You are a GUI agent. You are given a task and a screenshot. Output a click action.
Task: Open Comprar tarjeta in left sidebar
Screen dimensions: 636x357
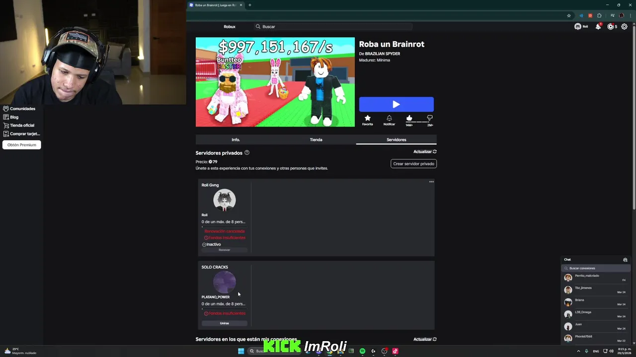click(21, 134)
